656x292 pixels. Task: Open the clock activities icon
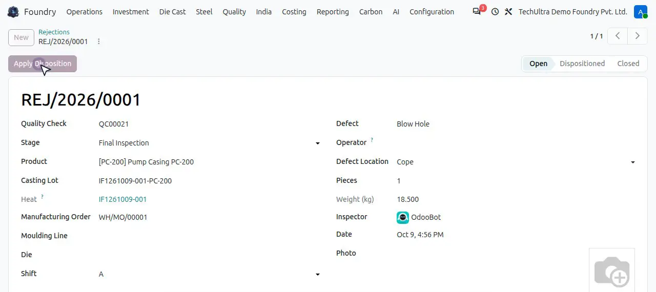(495, 12)
